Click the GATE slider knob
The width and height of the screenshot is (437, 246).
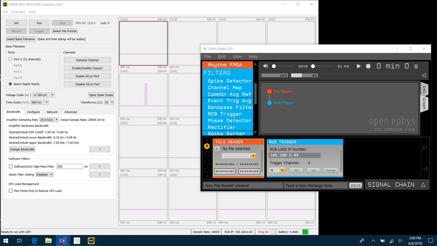pyautogui.click(x=313, y=66)
